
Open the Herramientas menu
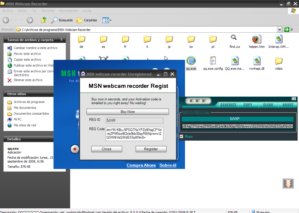tap(68, 11)
